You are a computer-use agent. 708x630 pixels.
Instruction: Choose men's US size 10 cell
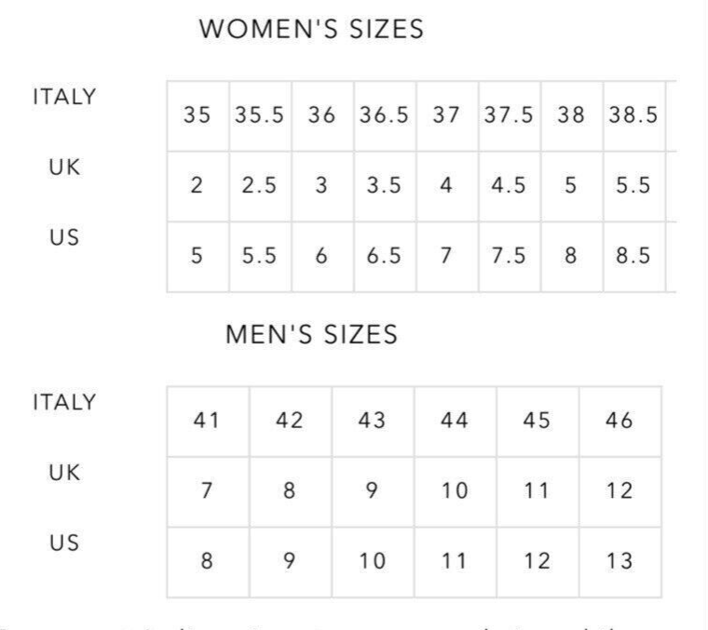tap(373, 562)
